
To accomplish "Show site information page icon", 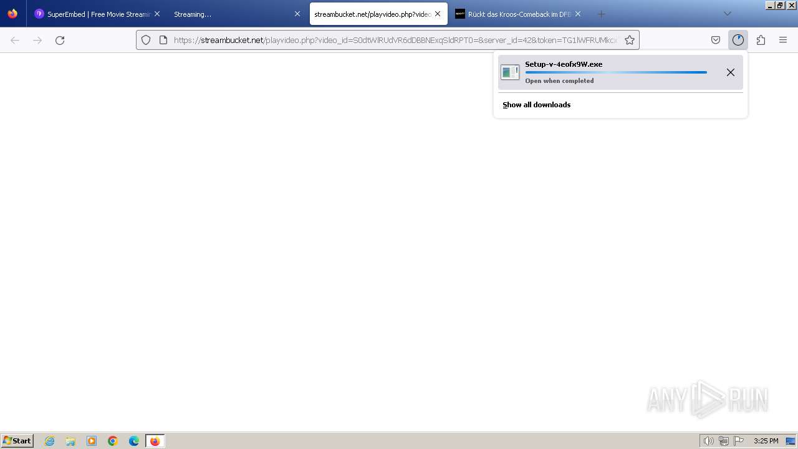I will click(163, 40).
